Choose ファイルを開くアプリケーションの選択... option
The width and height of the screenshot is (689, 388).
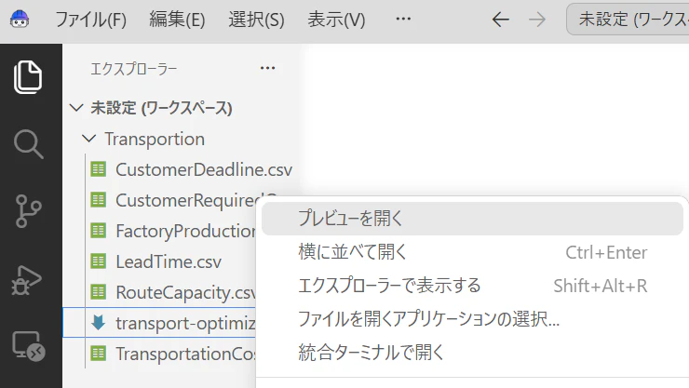click(x=472, y=318)
